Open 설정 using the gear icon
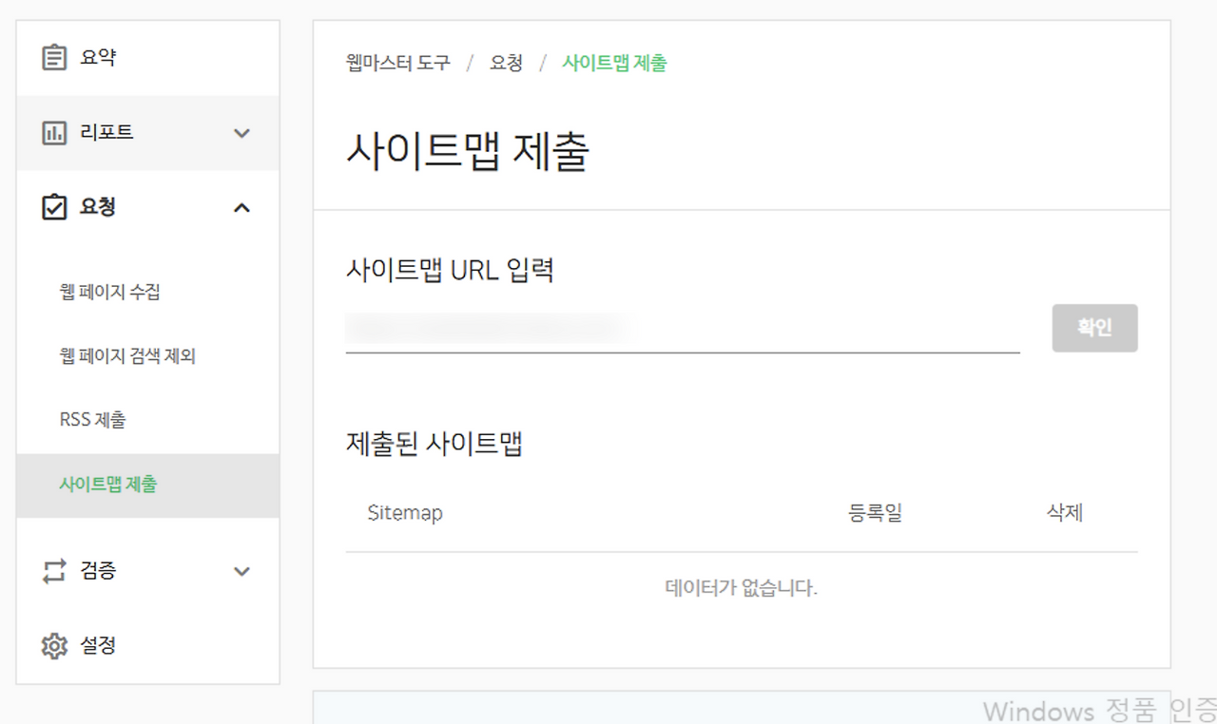 [55, 645]
